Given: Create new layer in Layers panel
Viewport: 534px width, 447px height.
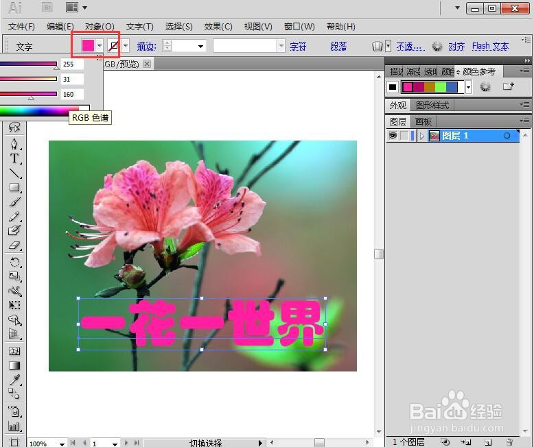Looking at the screenshot, I should 488,442.
